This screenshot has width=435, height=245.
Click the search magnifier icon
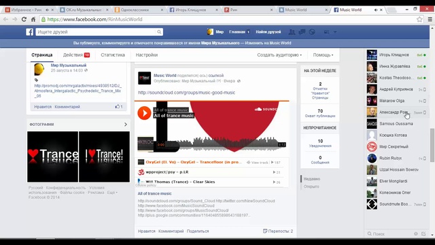159,32
